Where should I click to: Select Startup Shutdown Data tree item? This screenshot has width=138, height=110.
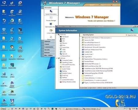(x=68, y=82)
